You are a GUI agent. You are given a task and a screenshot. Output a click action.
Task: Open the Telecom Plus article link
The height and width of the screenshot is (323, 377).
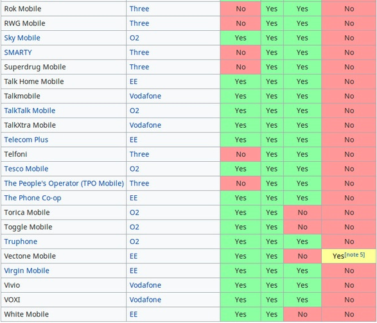[26, 139]
